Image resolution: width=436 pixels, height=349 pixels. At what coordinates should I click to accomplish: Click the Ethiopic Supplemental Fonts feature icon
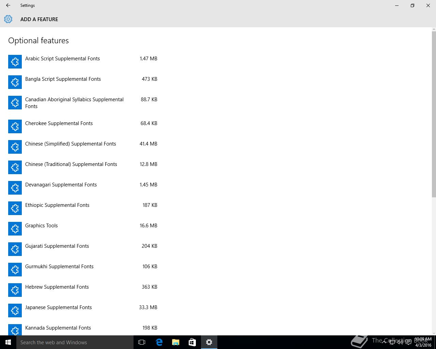(15, 208)
